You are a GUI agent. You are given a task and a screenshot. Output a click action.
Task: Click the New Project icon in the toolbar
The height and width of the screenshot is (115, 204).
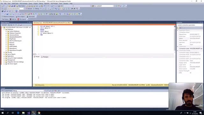point(3,6)
